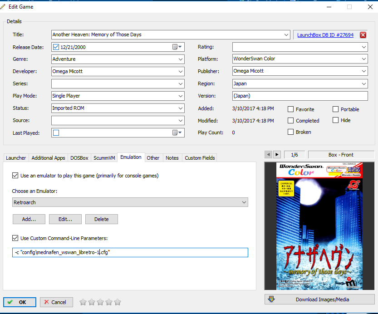
Task: Toggle Use Custom Command-Line Parameters
Action: [x=15, y=238]
